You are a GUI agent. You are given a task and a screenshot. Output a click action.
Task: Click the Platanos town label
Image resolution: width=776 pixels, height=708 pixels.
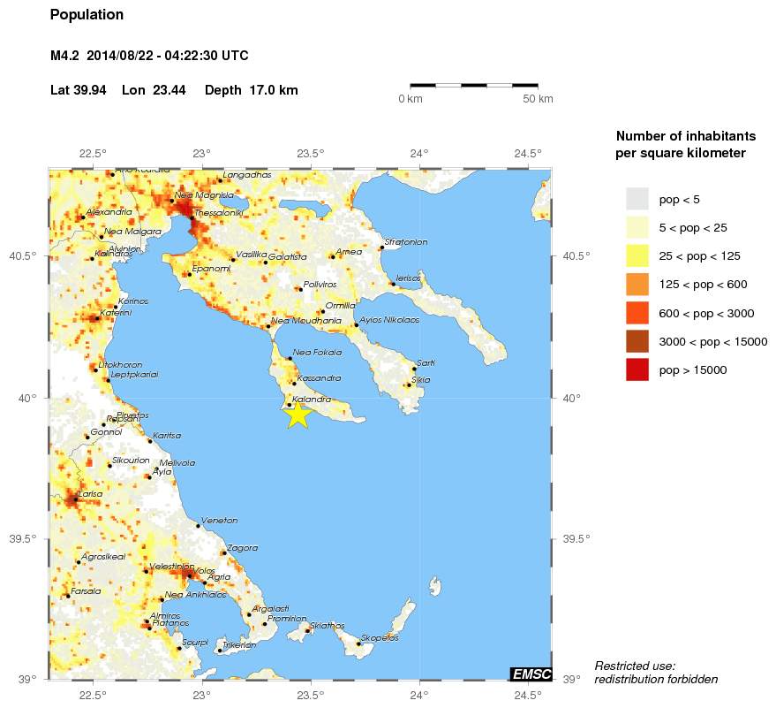click(170, 623)
